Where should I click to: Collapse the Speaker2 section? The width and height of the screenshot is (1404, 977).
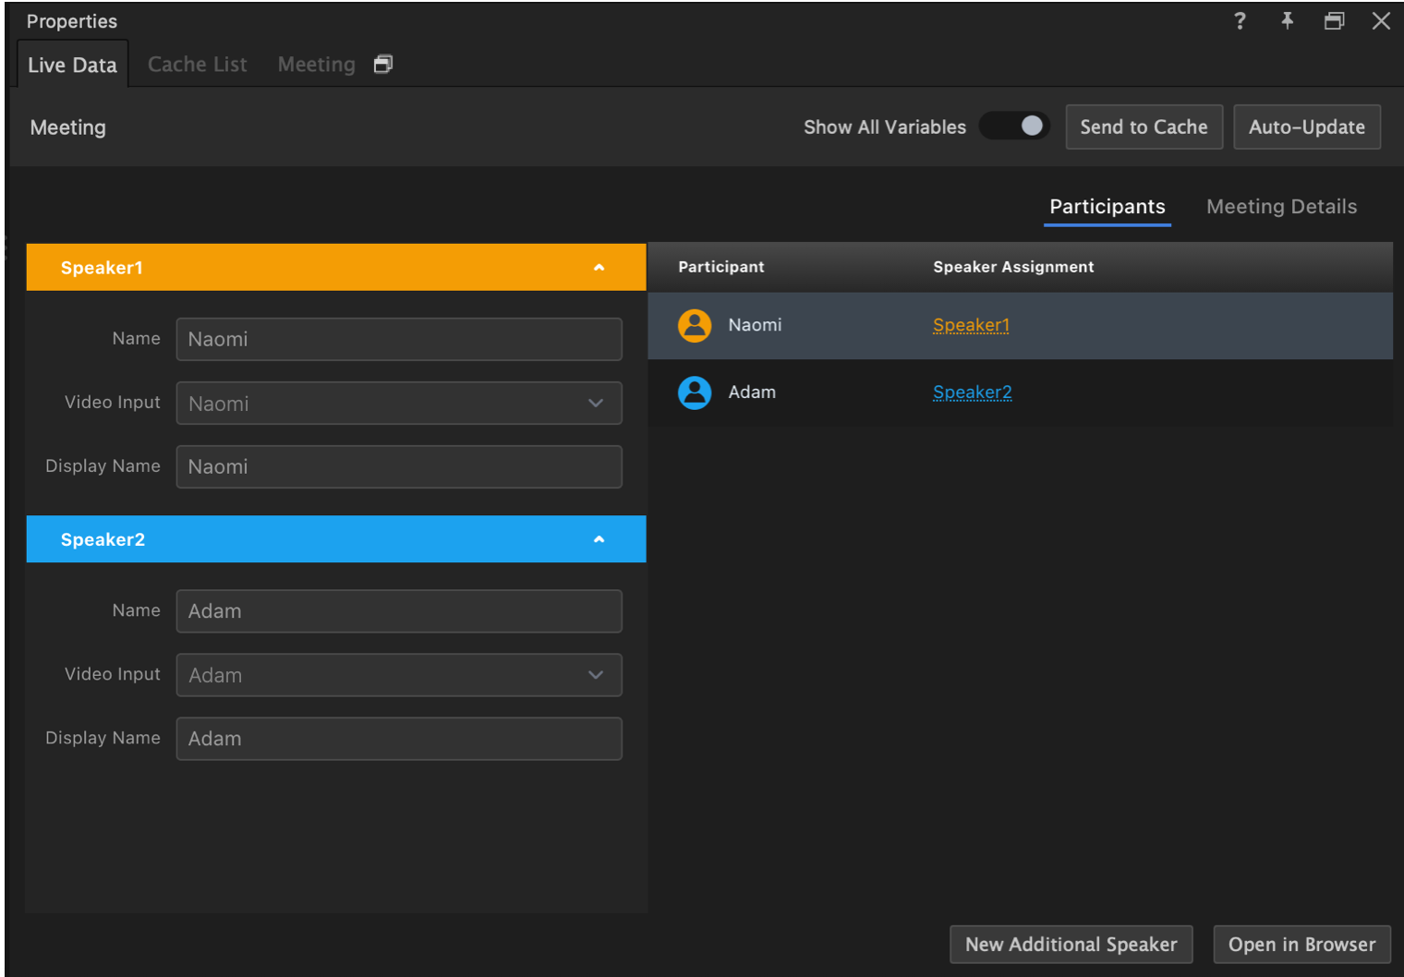point(599,538)
